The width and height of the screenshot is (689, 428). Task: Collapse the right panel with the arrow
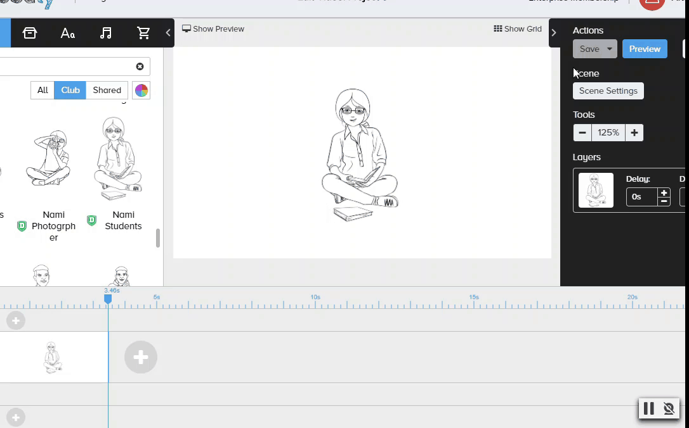coord(554,32)
